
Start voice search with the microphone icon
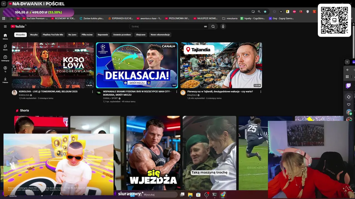tap(223, 27)
